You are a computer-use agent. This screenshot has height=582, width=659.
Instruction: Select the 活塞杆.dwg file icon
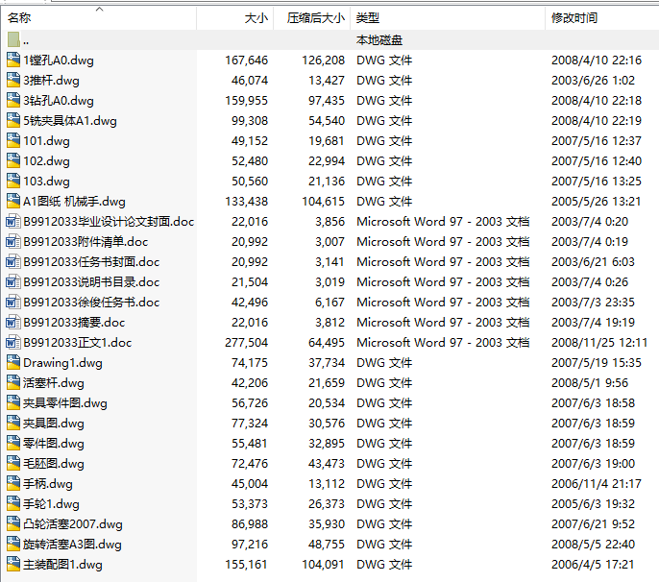[13, 383]
